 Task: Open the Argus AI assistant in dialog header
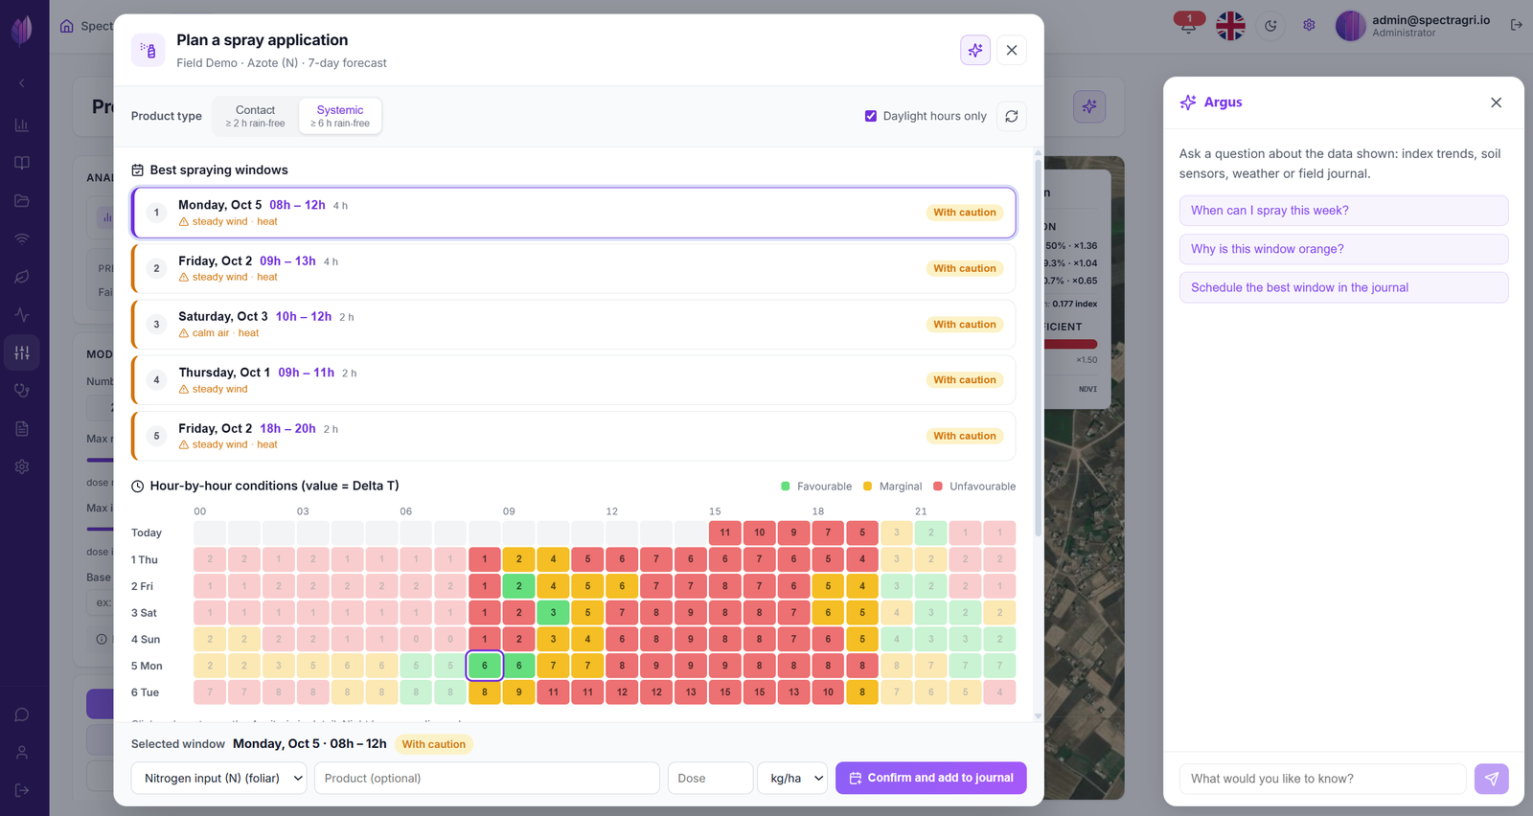pos(975,50)
